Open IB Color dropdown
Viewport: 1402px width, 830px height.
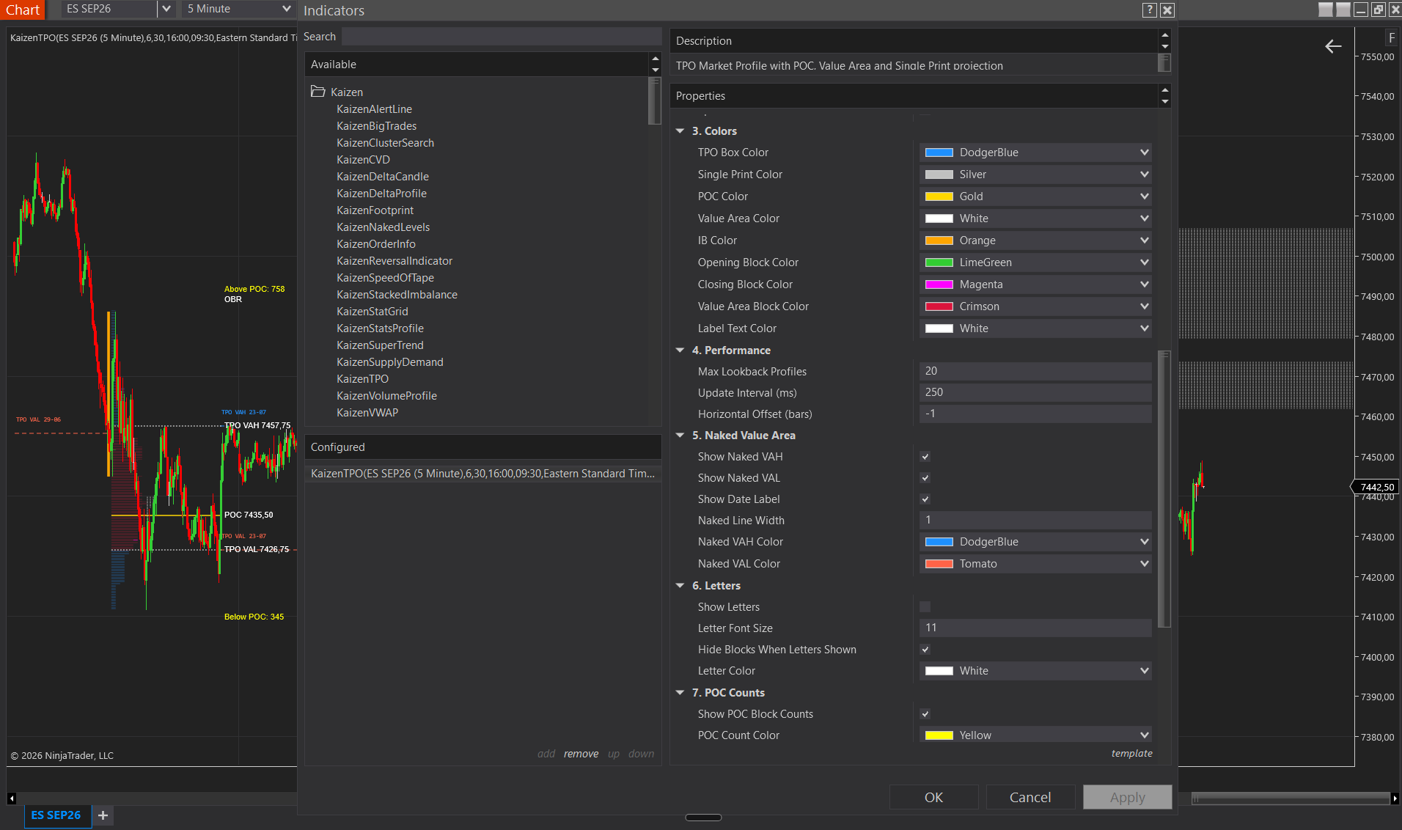click(1035, 240)
